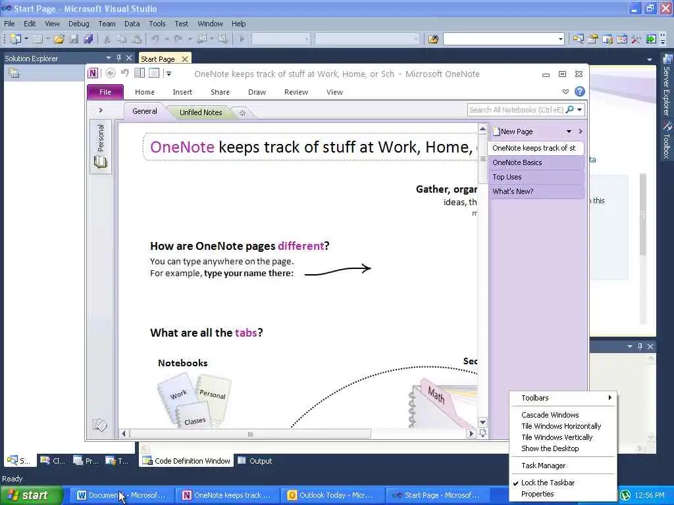Click the Full Page View icon in OneNote

pos(154,73)
